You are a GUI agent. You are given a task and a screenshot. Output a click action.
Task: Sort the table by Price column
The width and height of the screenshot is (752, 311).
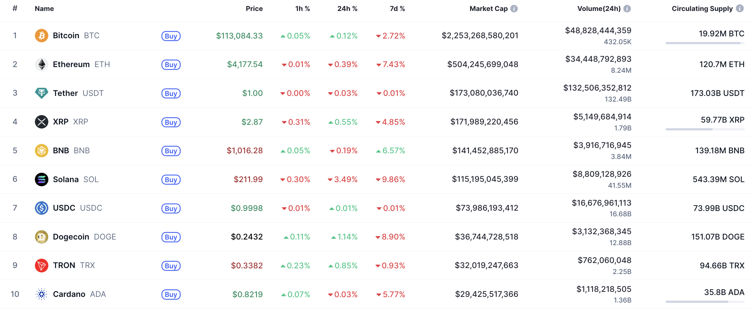click(x=254, y=9)
